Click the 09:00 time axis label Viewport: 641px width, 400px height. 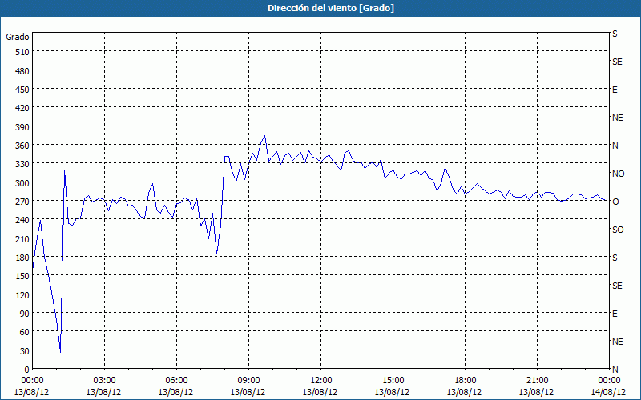click(x=248, y=381)
